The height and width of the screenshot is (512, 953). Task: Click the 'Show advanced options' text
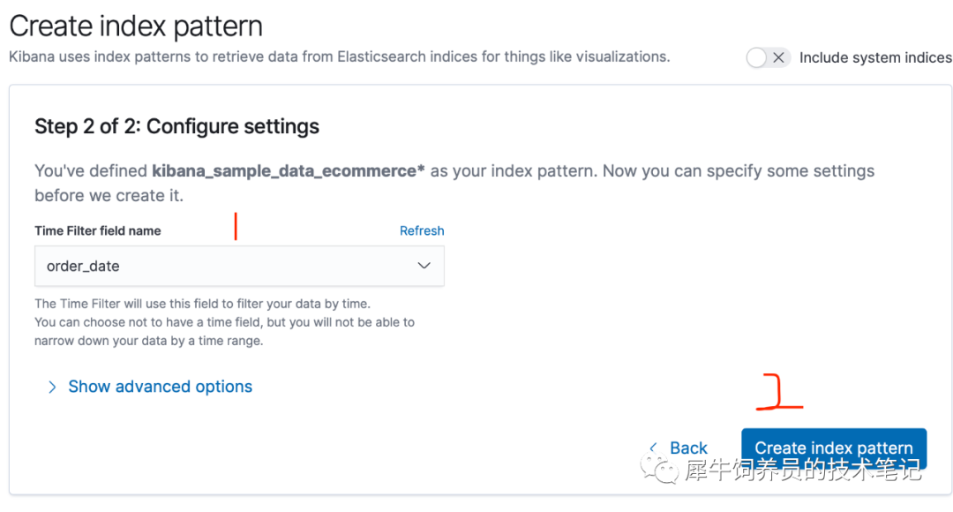click(160, 387)
